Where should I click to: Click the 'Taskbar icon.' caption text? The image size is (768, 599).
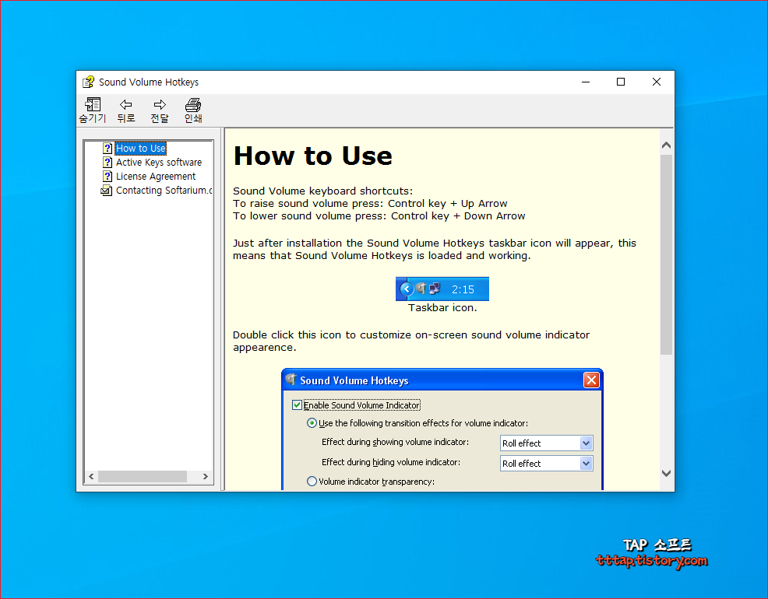coord(442,307)
